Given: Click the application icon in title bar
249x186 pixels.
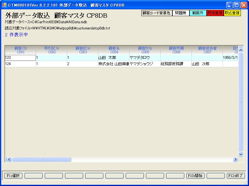Looking at the screenshot, I should pyautogui.click(x=4, y=5).
